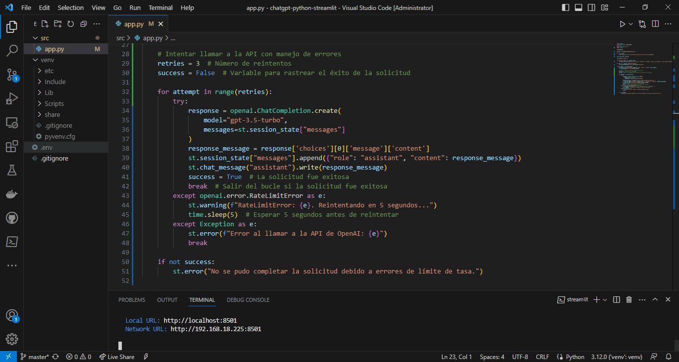This screenshot has height=362, width=679.
Task: Click the New File icon in Explorer
Action: (44, 23)
